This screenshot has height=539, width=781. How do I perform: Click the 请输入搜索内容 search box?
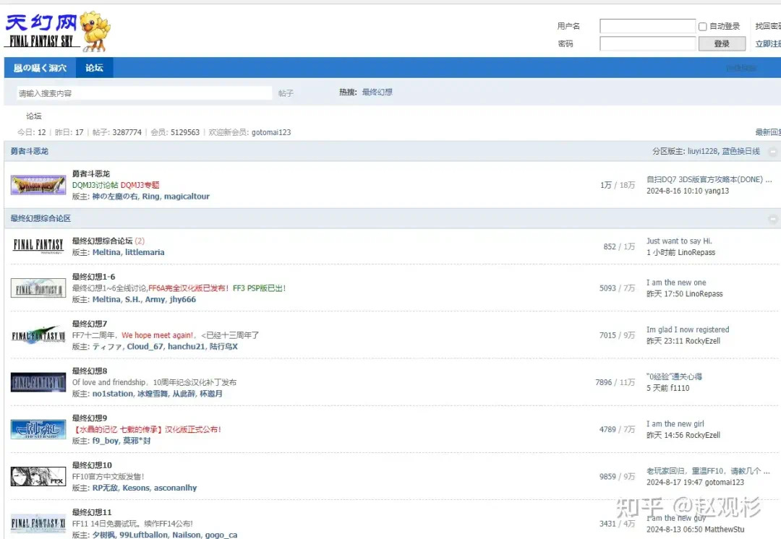(x=145, y=93)
